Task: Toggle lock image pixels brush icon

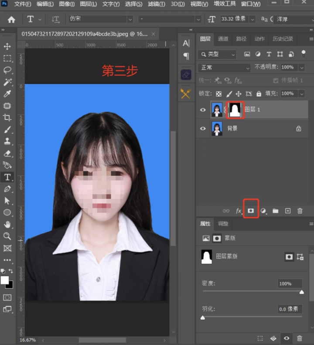Action: 229,94
